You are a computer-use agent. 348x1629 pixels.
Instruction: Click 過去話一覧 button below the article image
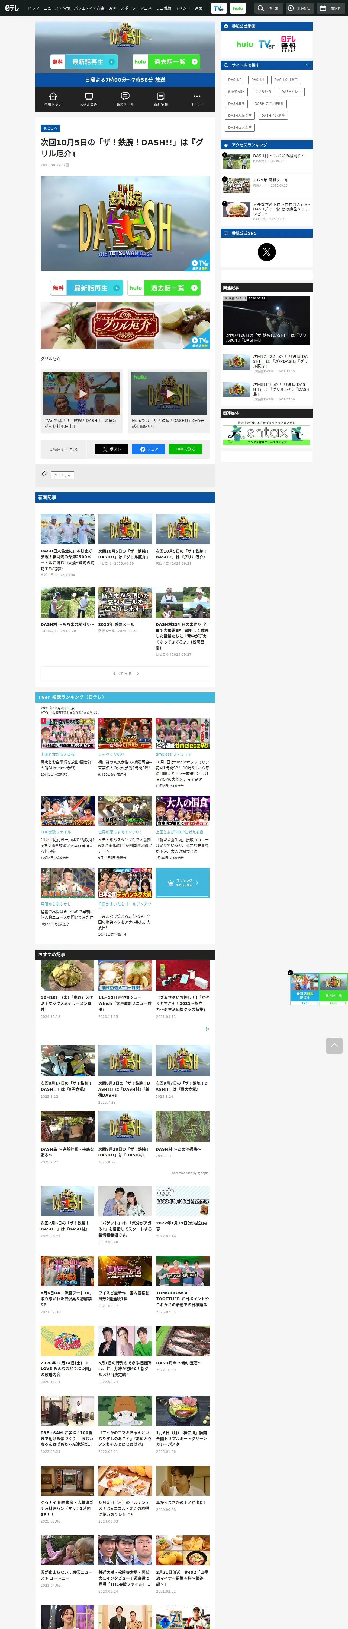coord(164,288)
